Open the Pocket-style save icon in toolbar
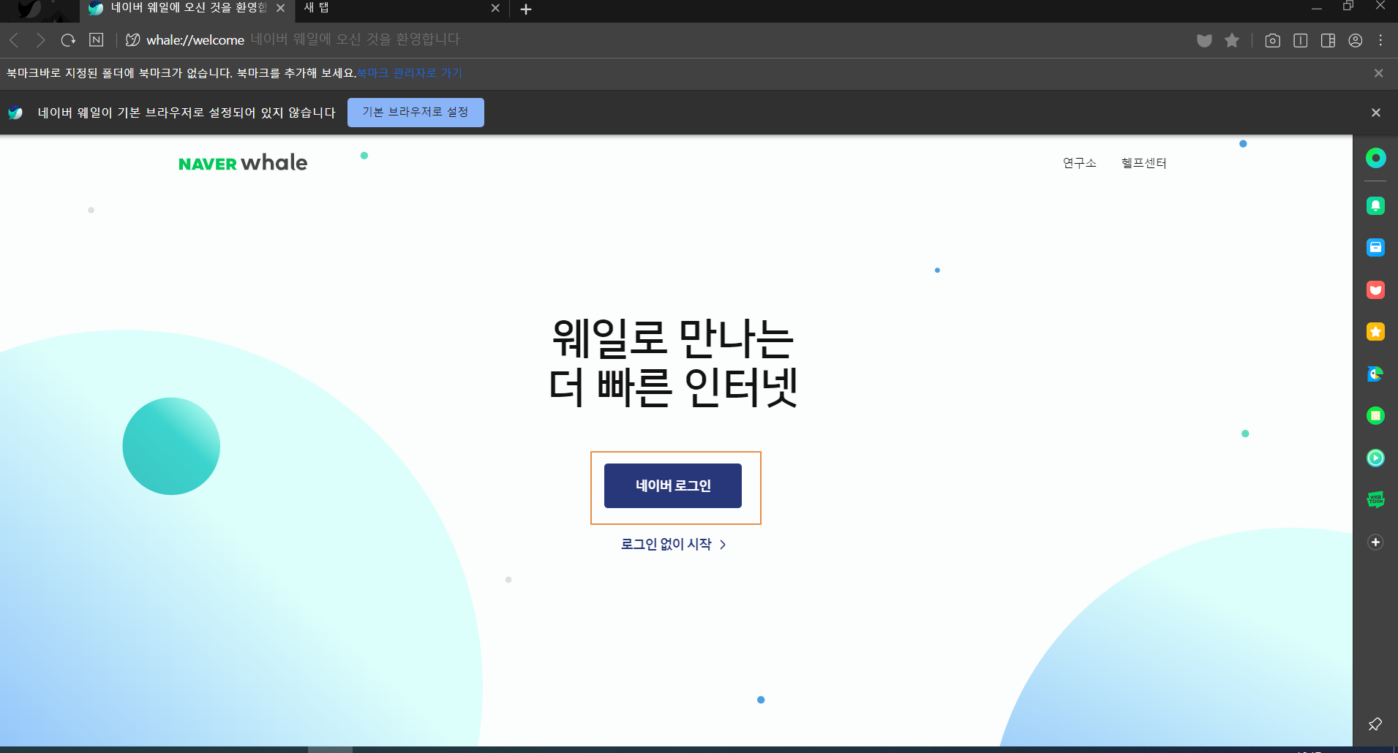Image resolution: width=1398 pixels, height=753 pixels. click(1204, 40)
